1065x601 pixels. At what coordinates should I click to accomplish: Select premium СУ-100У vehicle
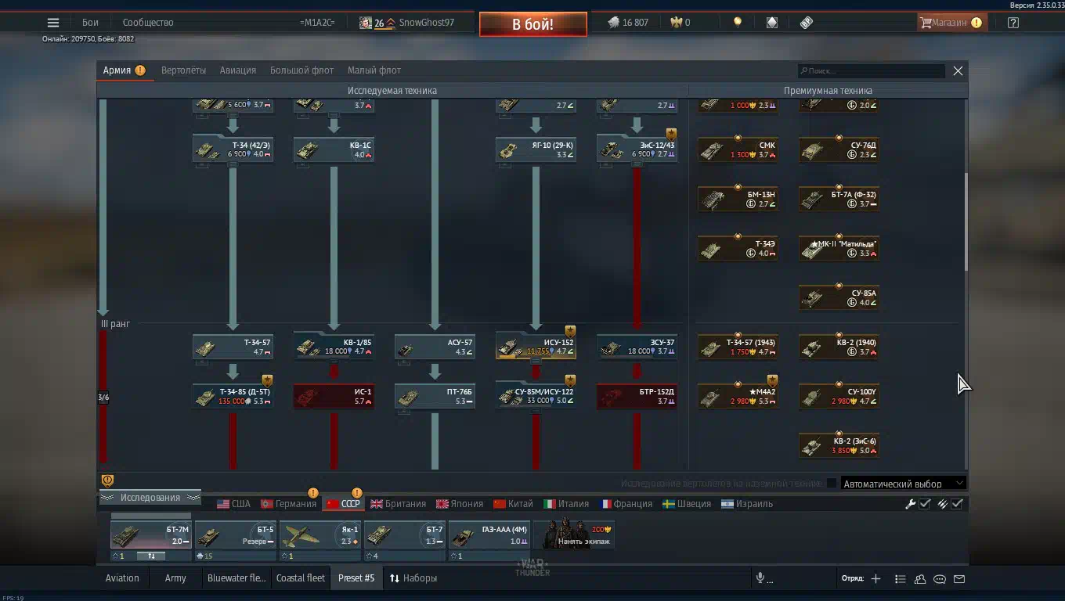839,396
